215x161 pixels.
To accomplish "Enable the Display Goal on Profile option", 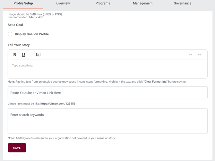I will tap(10, 34).
